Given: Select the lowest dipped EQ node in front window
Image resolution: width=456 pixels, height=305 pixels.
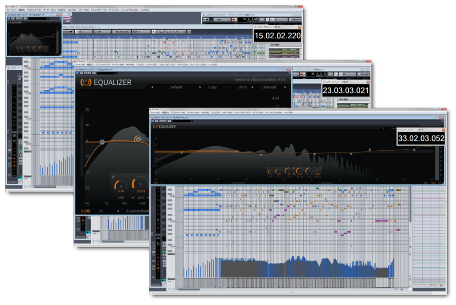Looking at the screenshot, I should point(261,155).
